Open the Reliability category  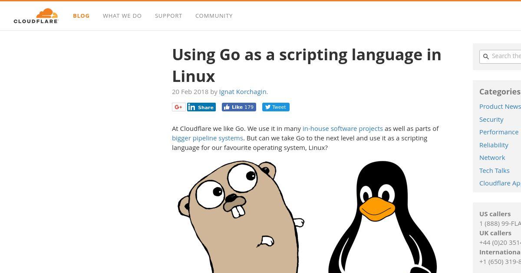(494, 145)
